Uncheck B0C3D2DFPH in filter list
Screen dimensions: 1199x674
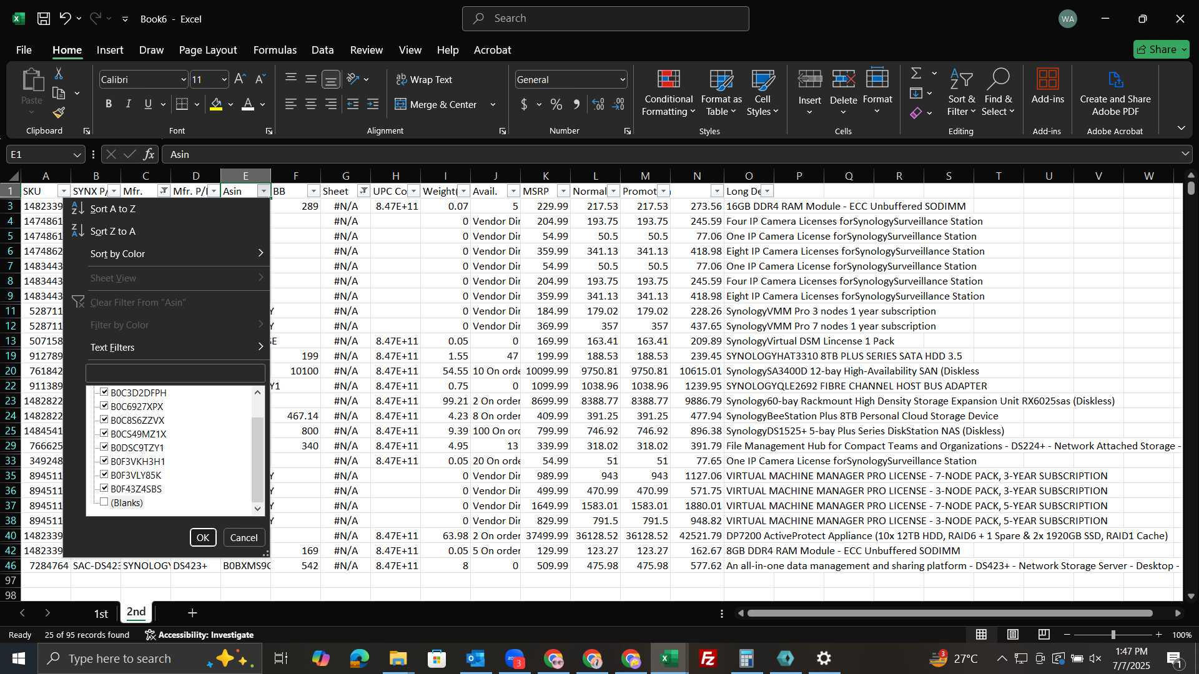(104, 392)
